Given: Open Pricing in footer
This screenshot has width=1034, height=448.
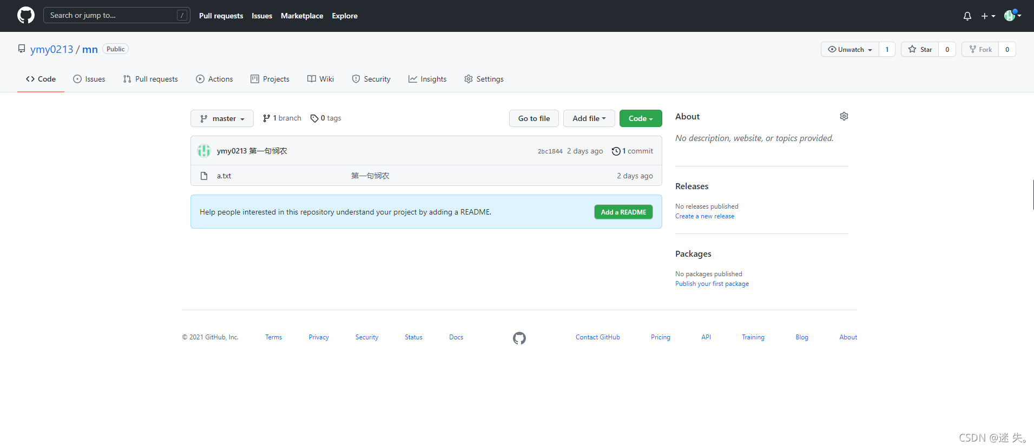Looking at the screenshot, I should coord(660,337).
